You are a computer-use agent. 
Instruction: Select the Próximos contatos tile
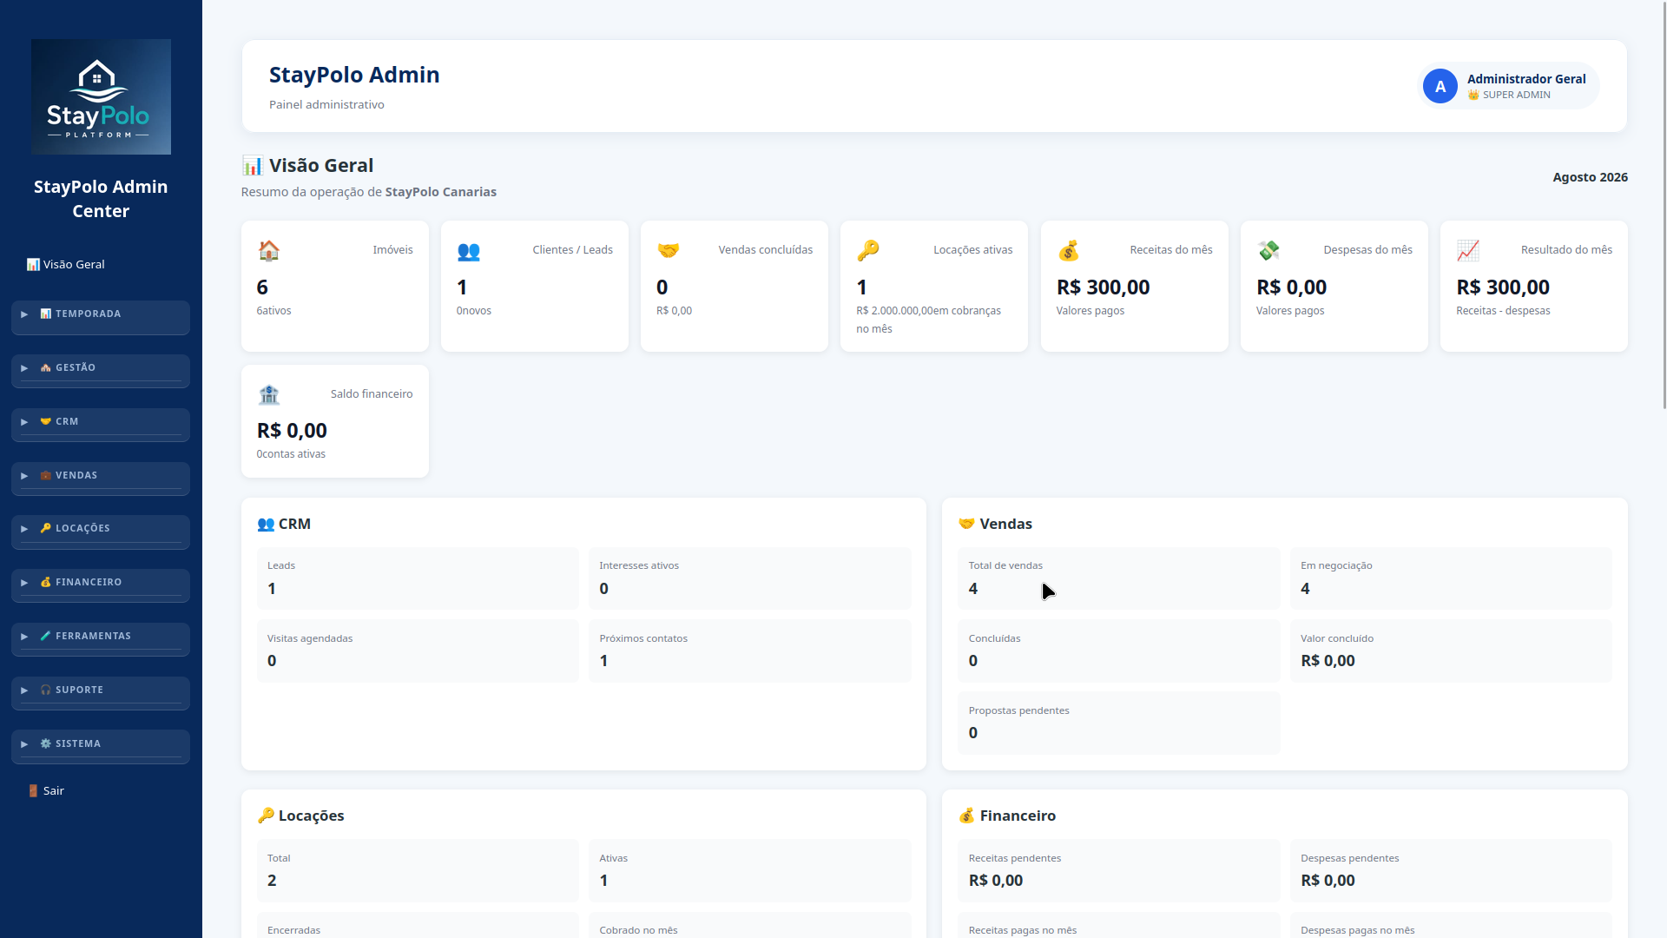(x=750, y=651)
